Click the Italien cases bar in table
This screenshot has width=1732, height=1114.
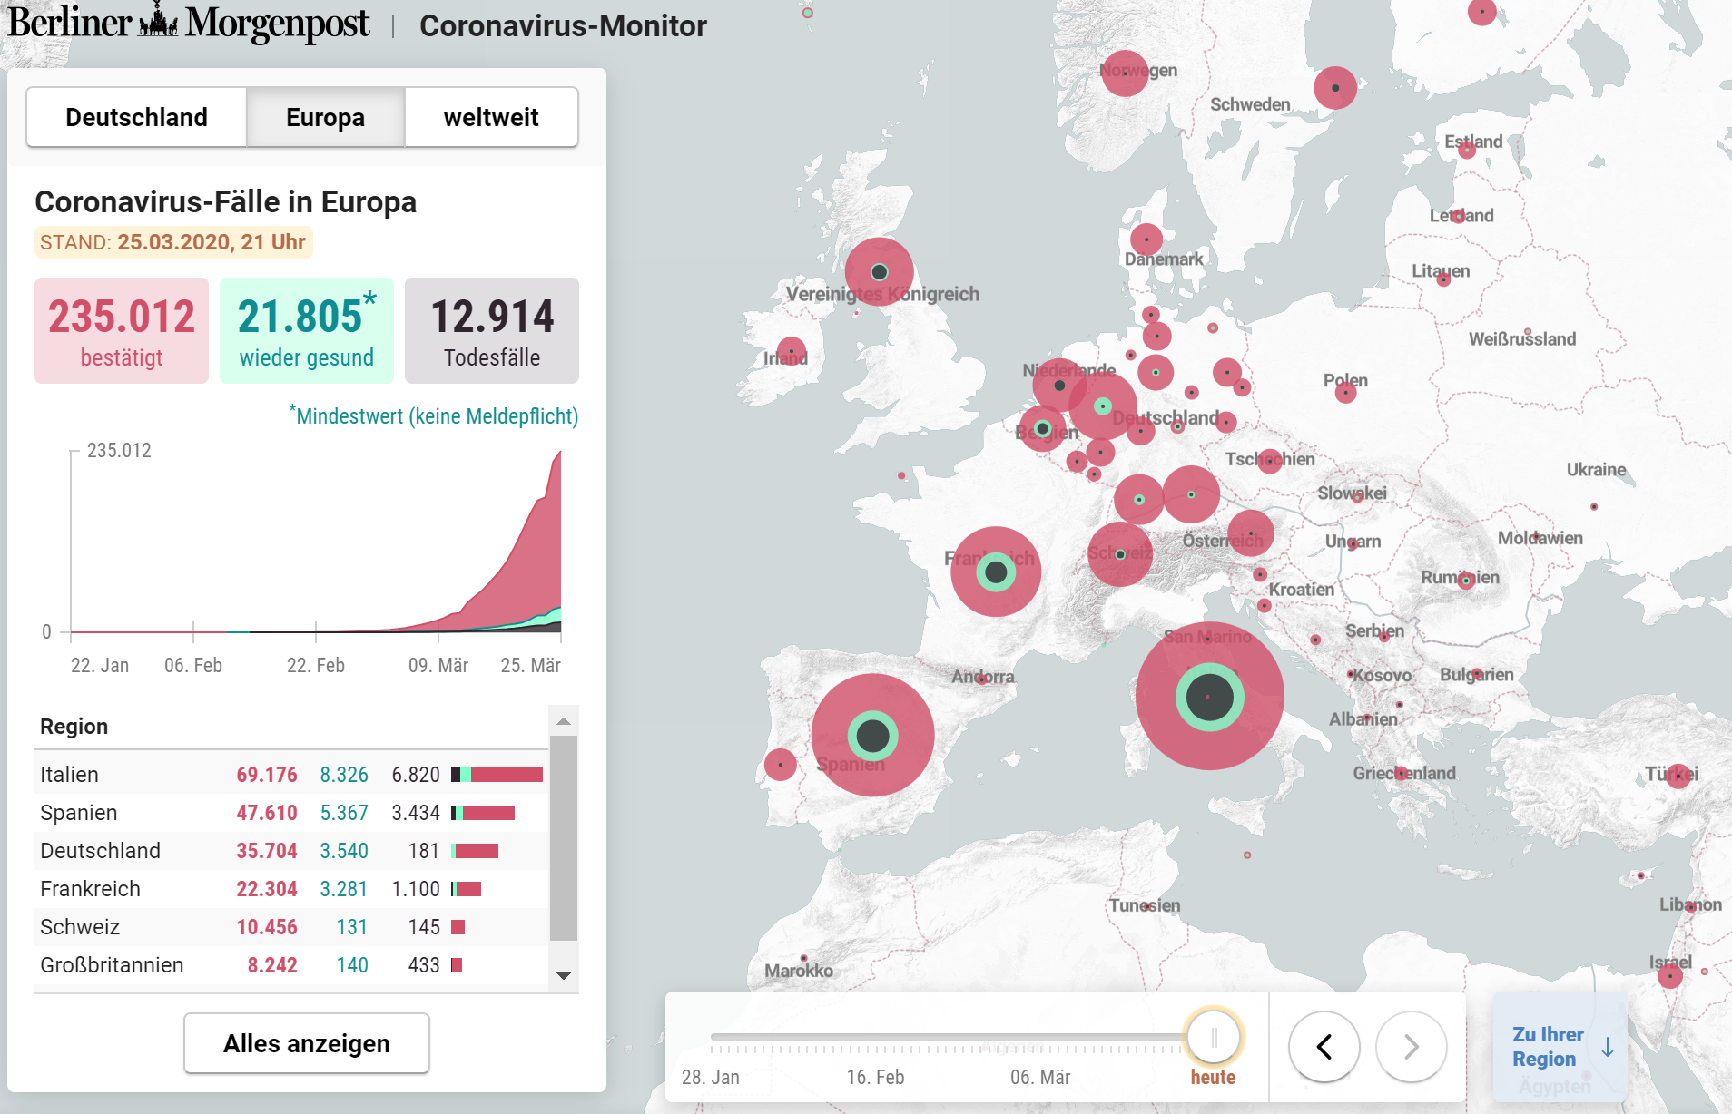click(x=497, y=775)
